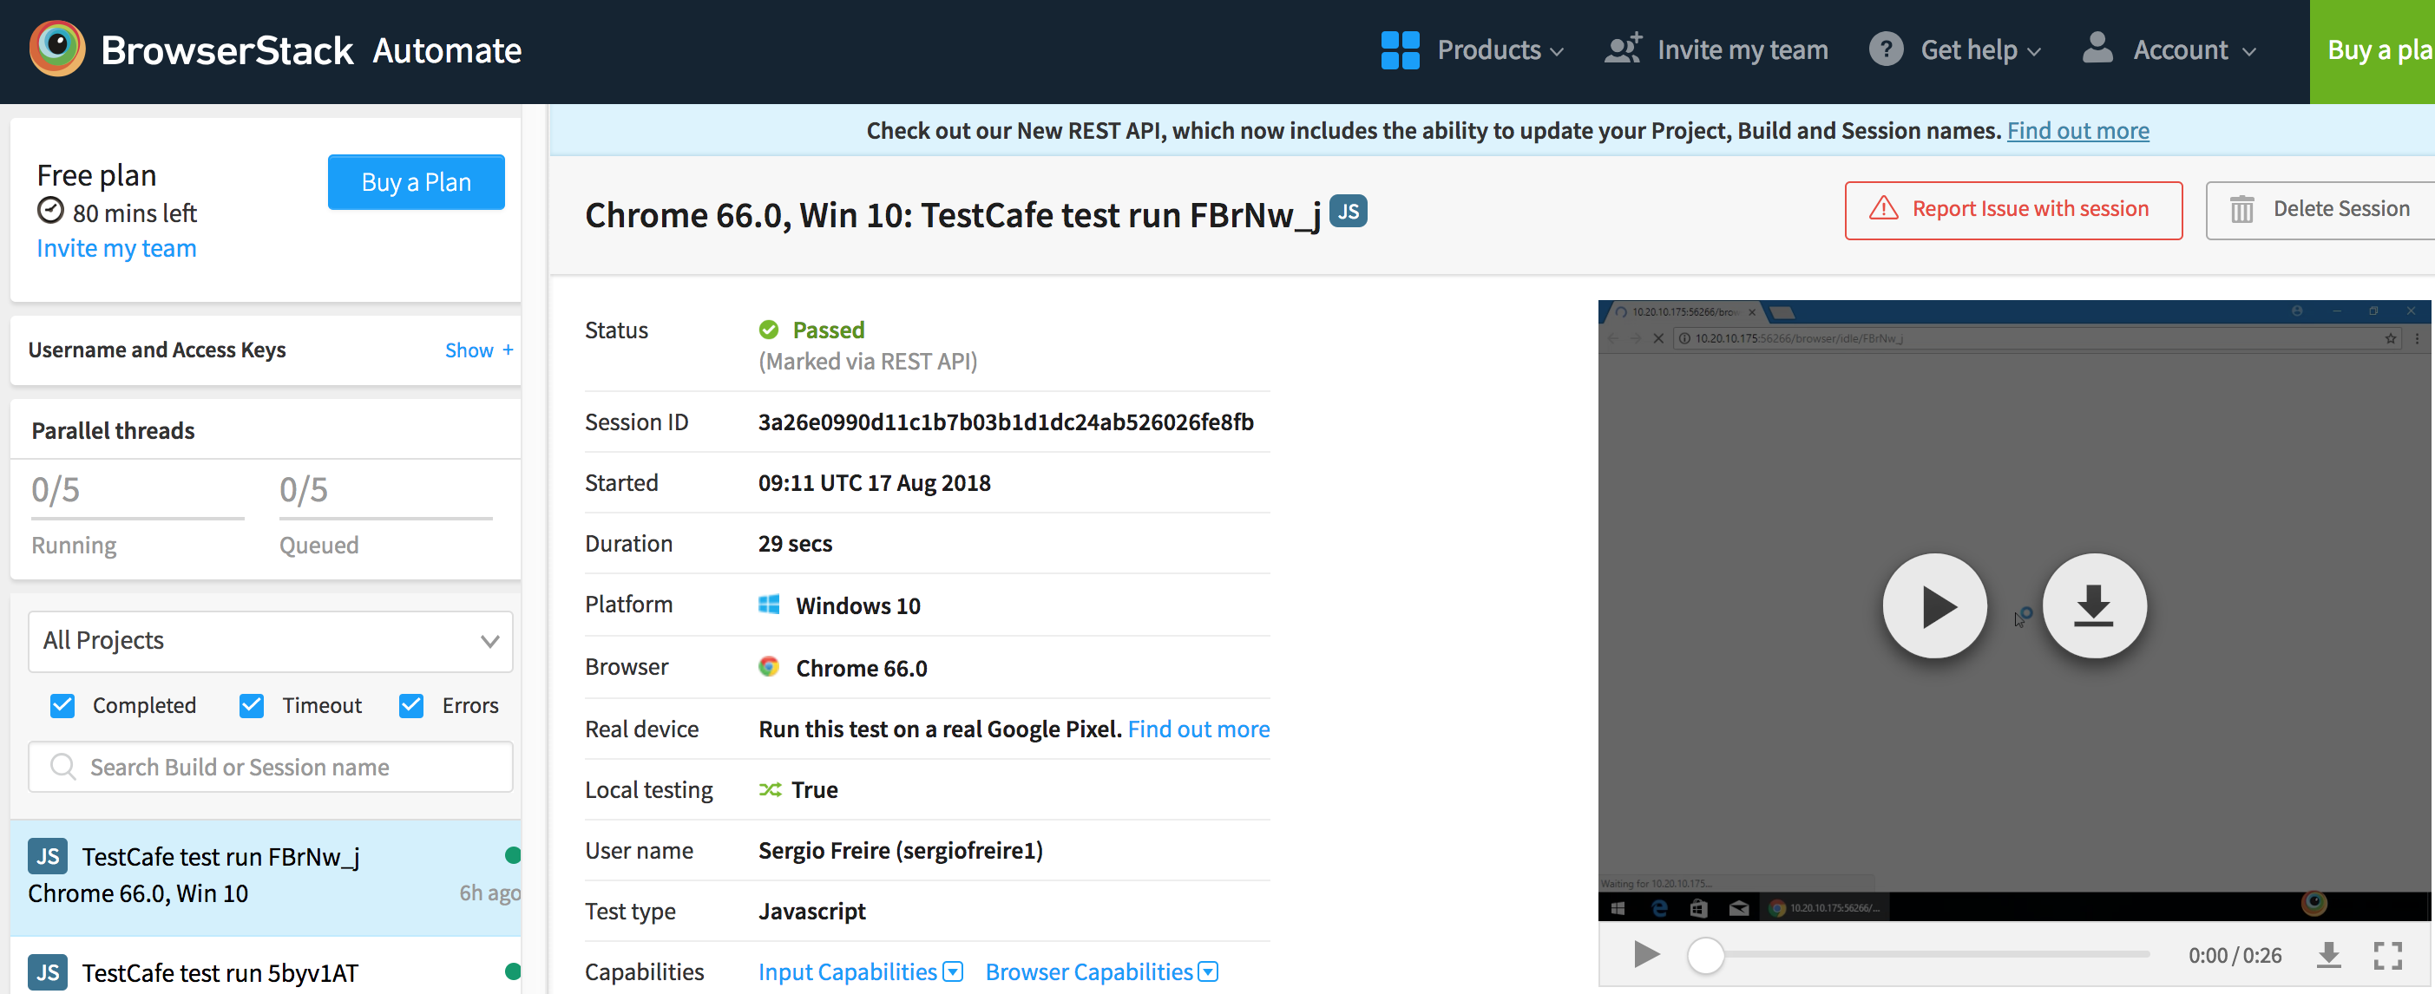Click the search magnifier icon

tap(63, 766)
